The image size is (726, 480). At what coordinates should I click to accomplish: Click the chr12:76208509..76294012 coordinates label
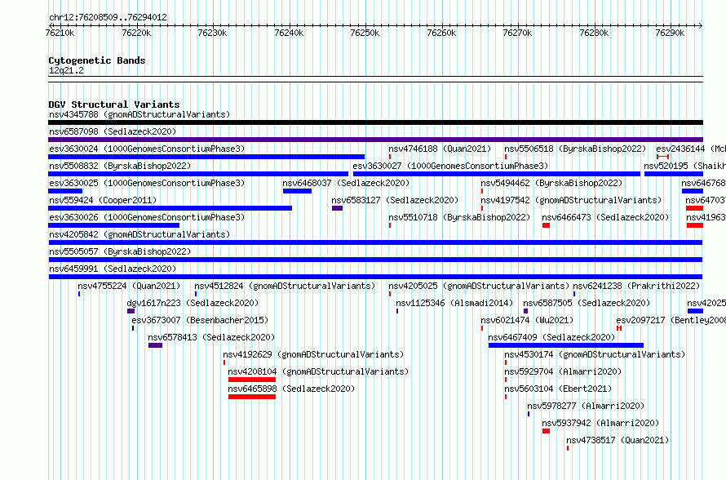point(108,17)
